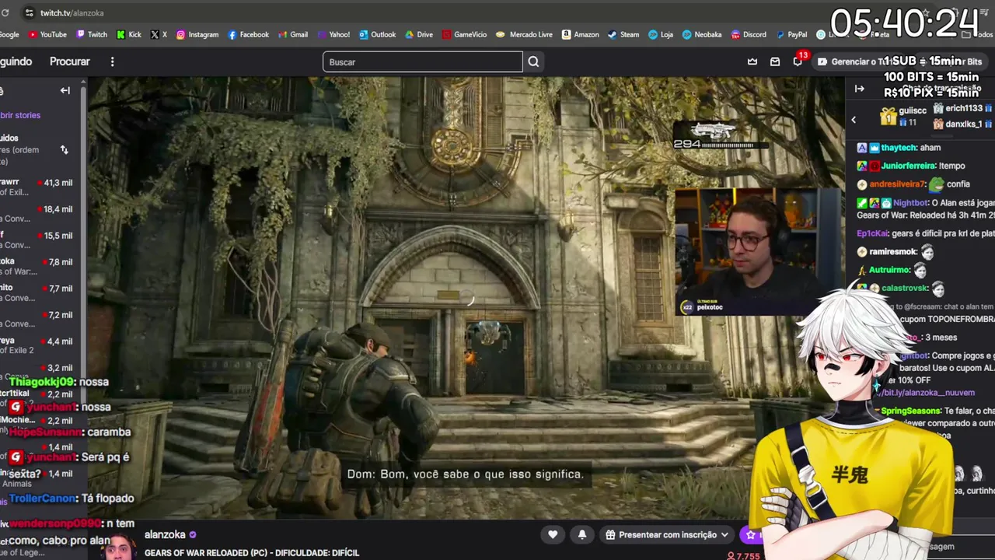Click SpringSeasons username in chat
The width and height of the screenshot is (995, 560).
click(910, 411)
